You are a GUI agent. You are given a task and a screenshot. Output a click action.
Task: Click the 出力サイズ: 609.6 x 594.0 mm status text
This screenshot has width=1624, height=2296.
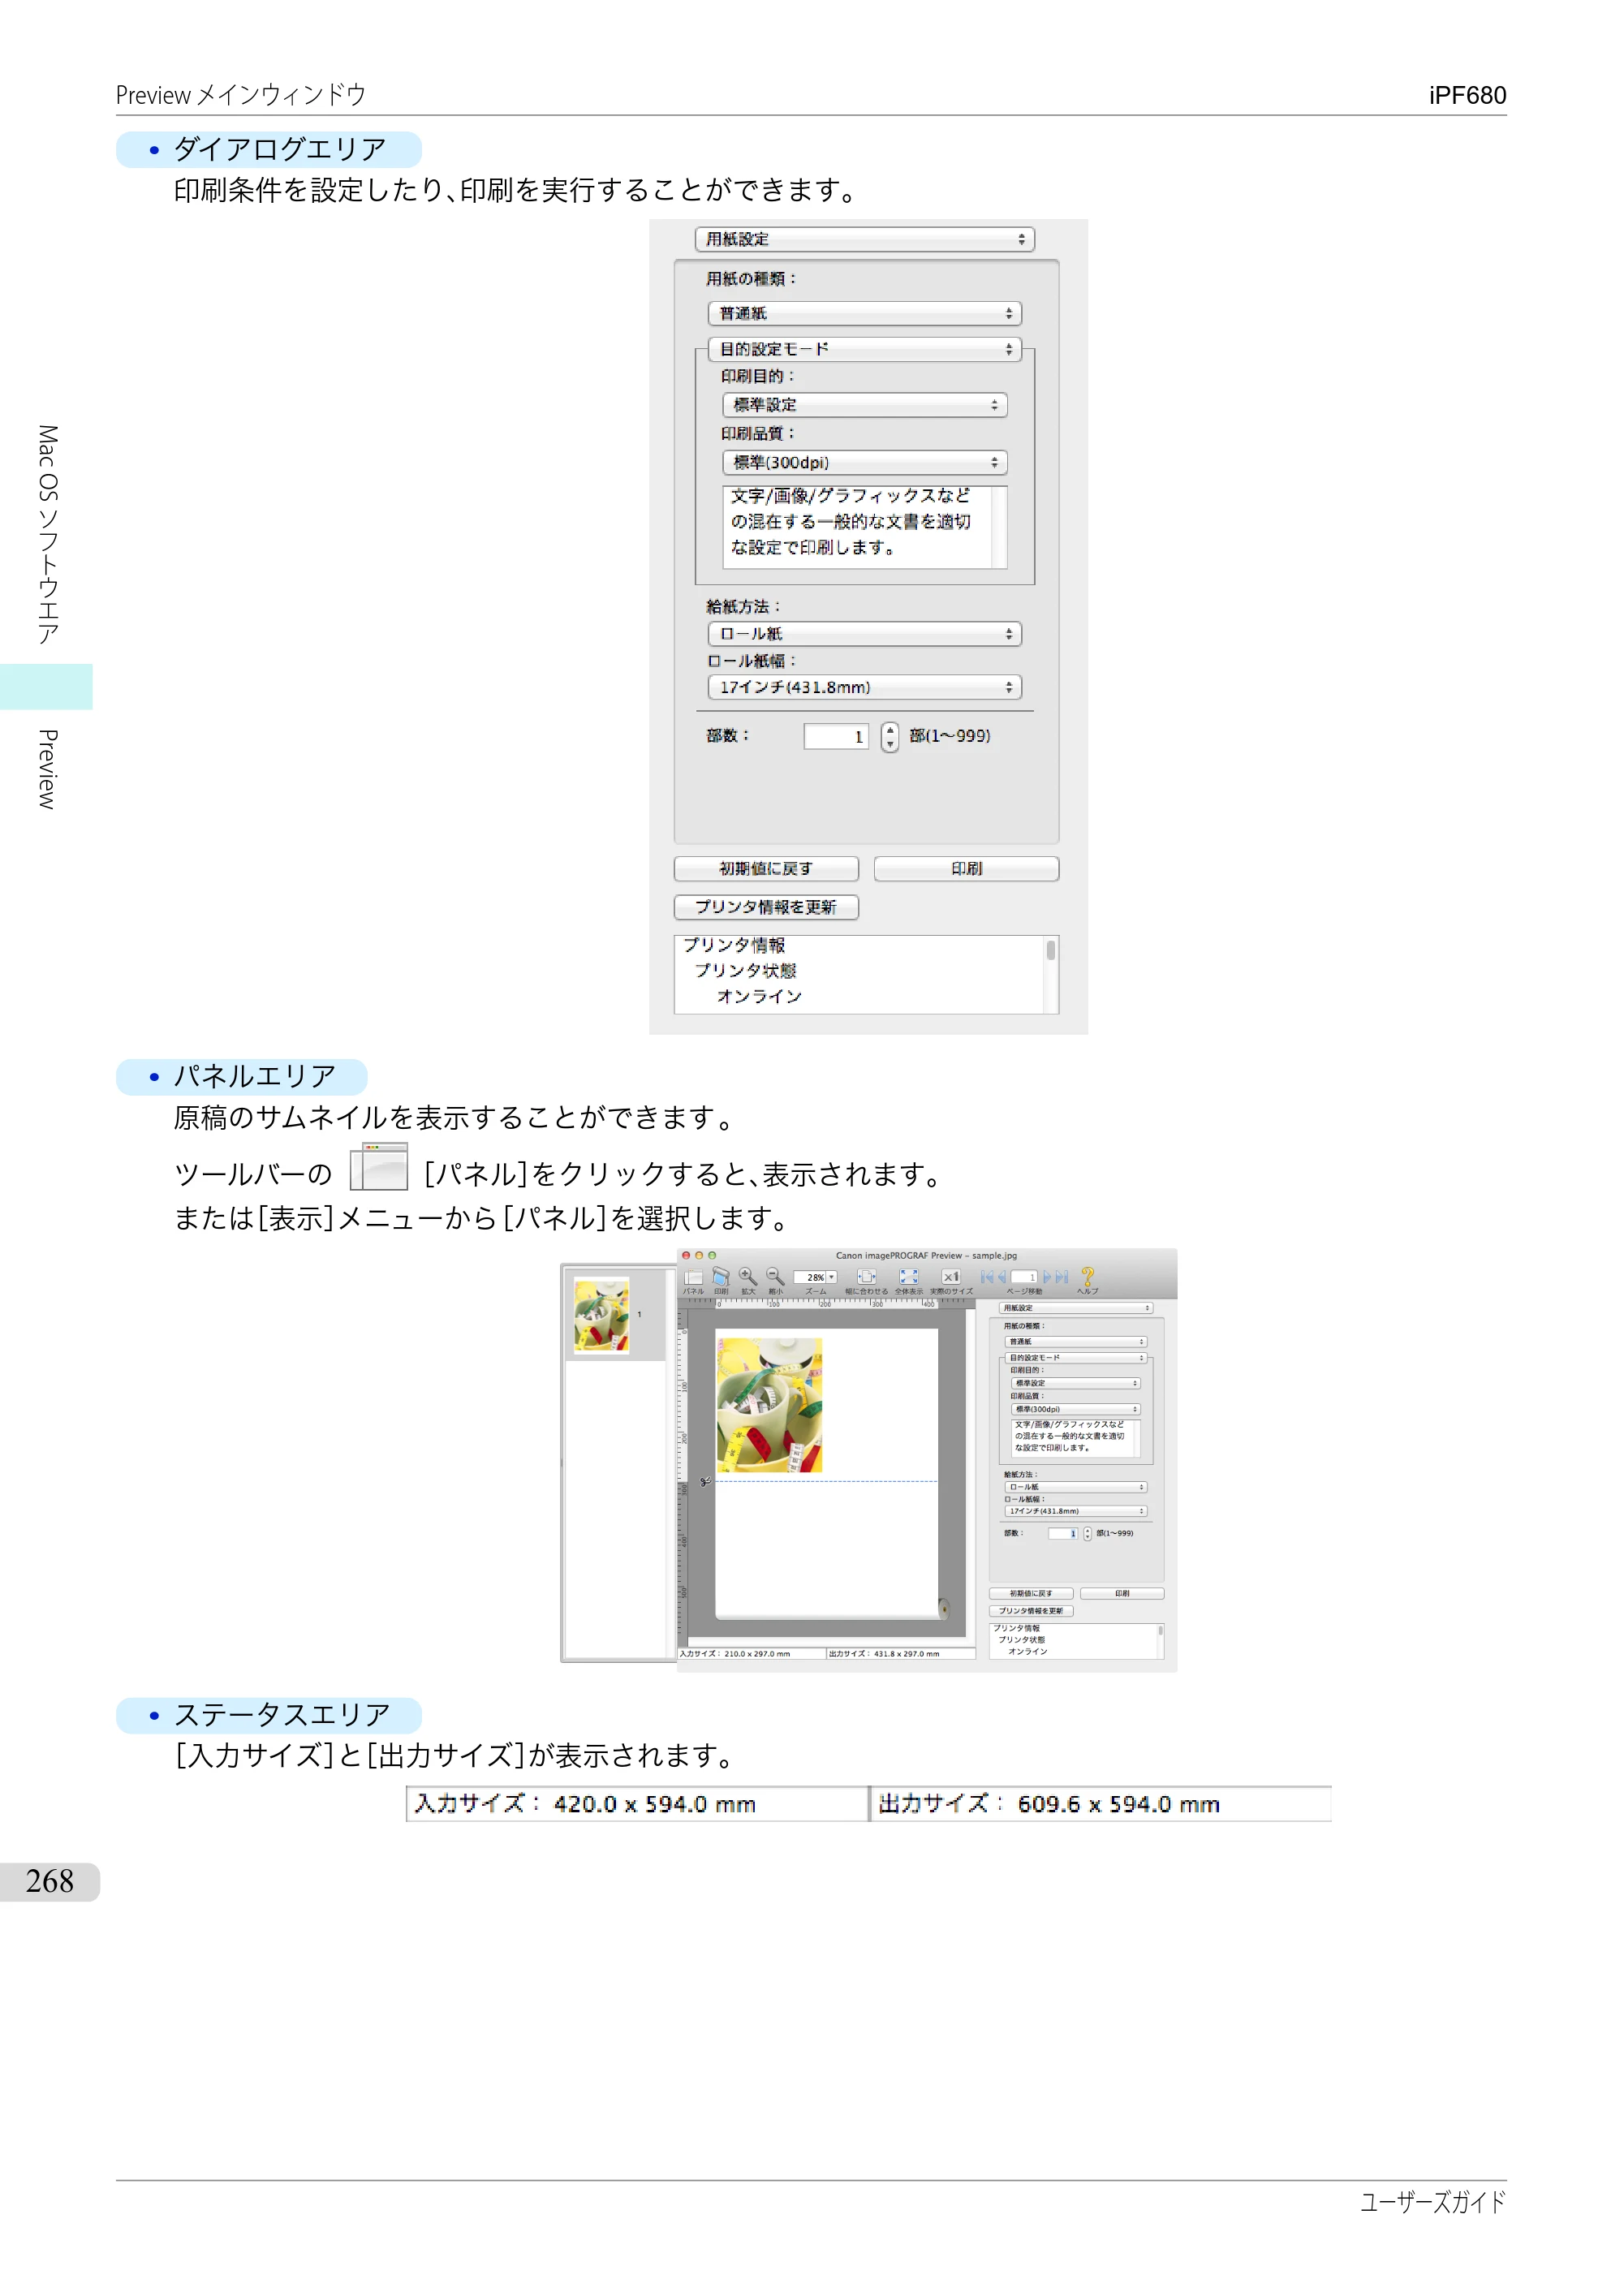point(1049,1804)
